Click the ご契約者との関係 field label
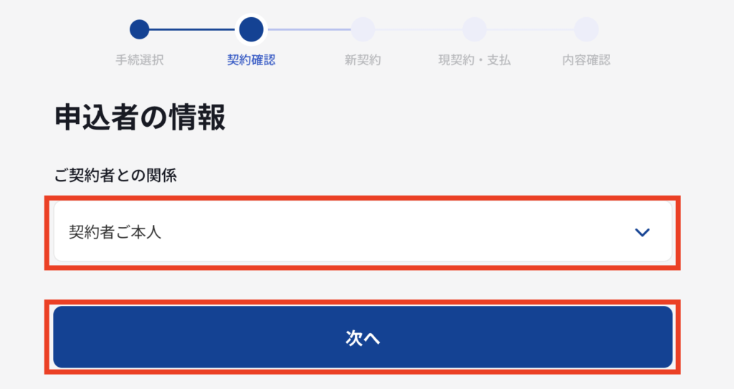734x389 pixels. pos(115,176)
